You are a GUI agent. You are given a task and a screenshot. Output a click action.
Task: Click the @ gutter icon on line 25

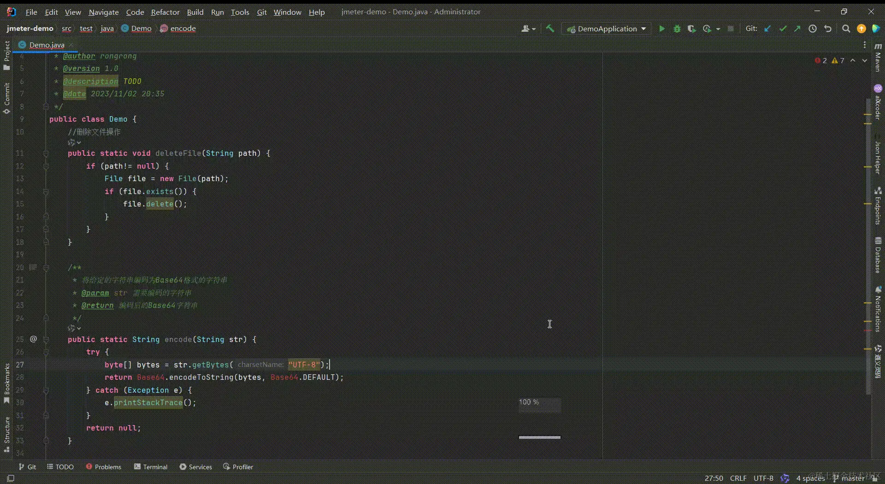pos(33,339)
